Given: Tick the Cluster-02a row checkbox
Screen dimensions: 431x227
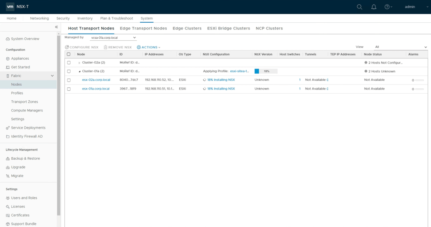Looking at the screenshot, I should (69, 63).
